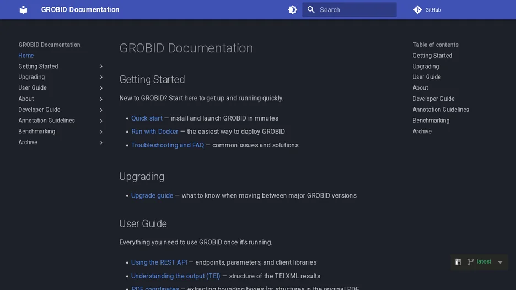The width and height of the screenshot is (516, 290).
Task: Open Using the REST API link
Action: click(159, 262)
